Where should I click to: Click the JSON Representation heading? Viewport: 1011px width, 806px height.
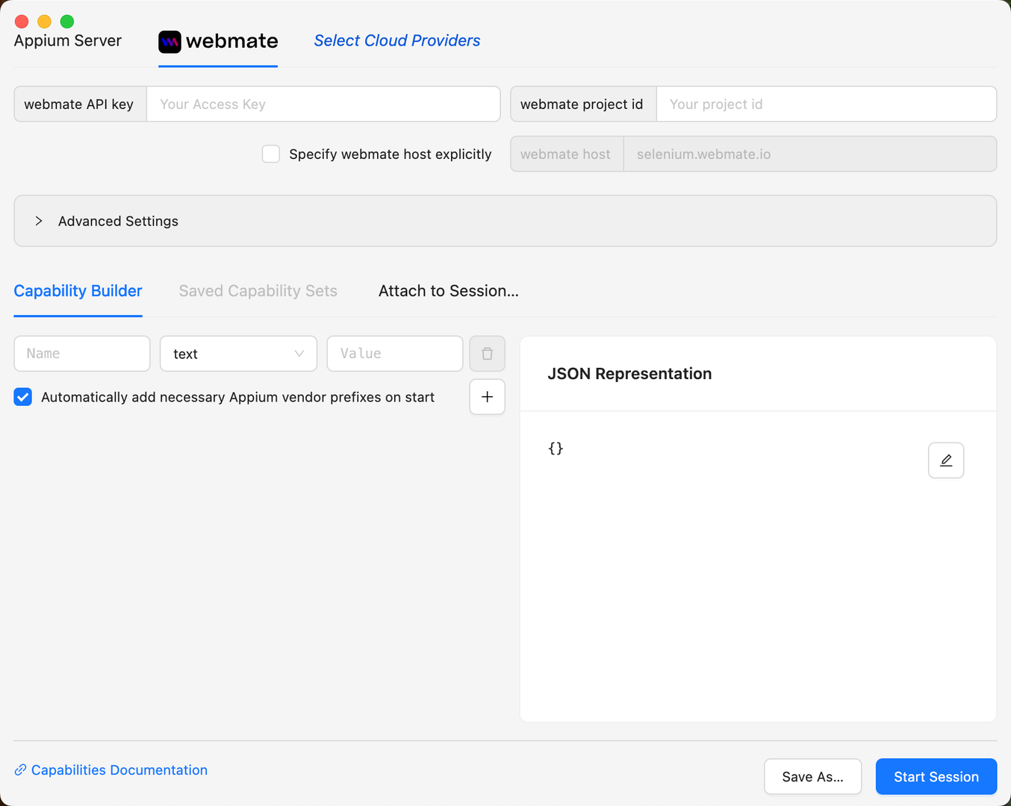629,374
